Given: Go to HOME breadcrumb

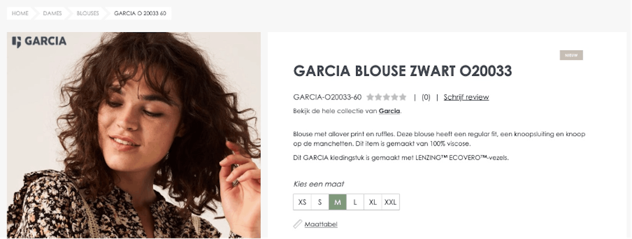Looking at the screenshot, I should click(20, 13).
